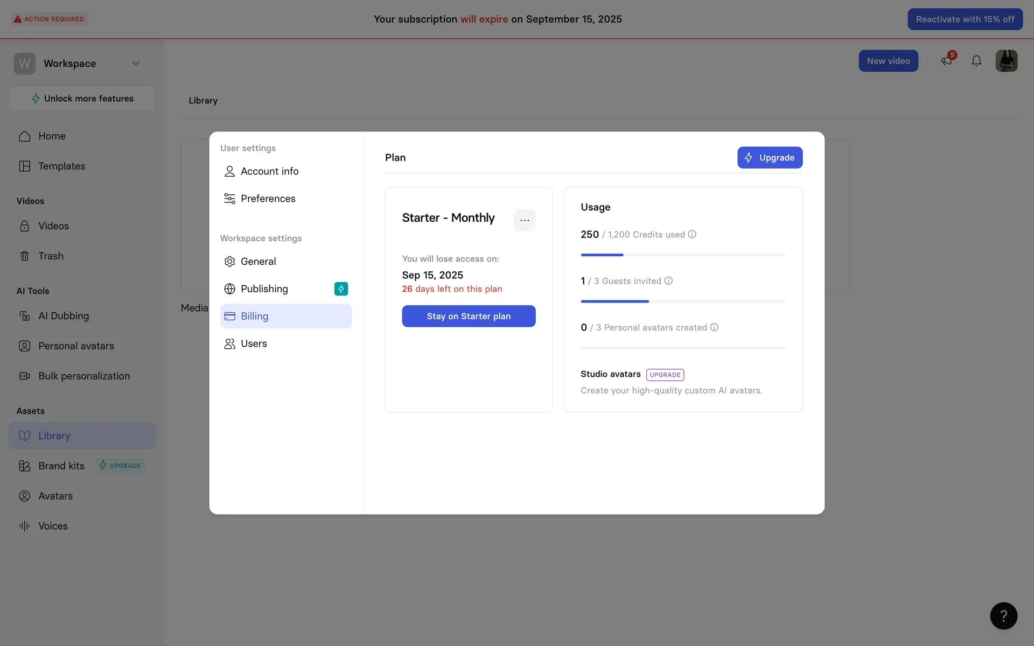Click 'You will lose access on:' text
The height and width of the screenshot is (646, 1034).
click(x=450, y=259)
